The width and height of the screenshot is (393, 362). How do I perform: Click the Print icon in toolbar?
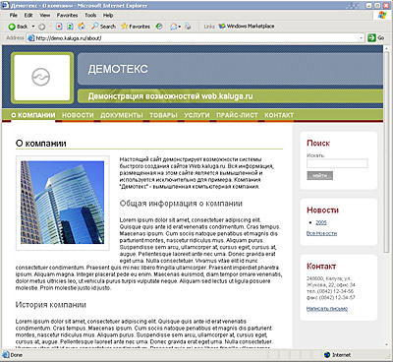coord(188,27)
